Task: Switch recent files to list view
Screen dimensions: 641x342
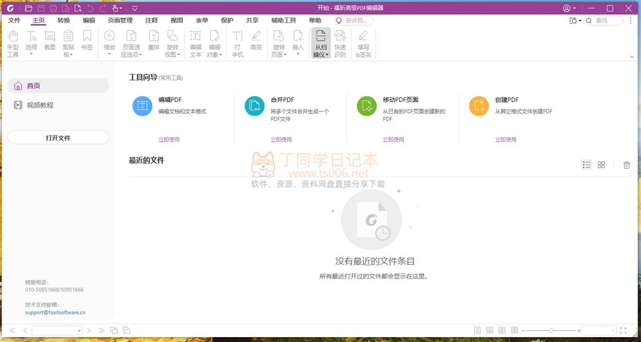Action: click(586, 165)
